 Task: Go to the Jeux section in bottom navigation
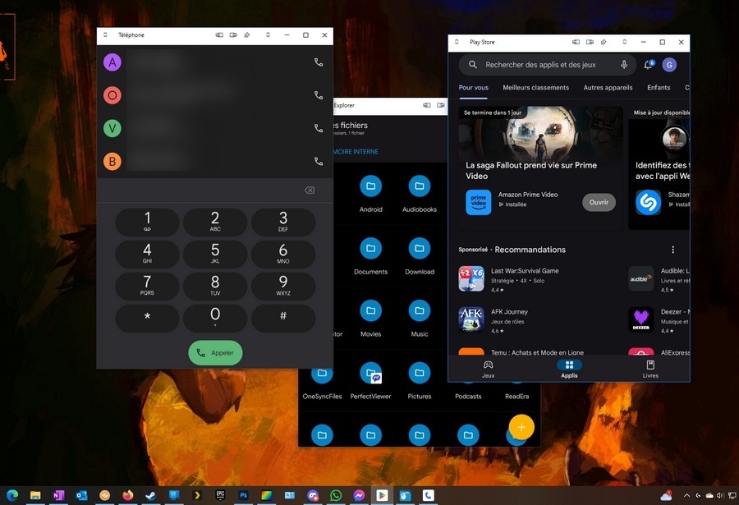(488, 369)
